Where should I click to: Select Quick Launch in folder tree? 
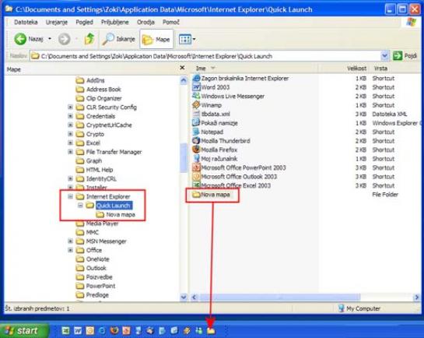[x=114, y=206]
